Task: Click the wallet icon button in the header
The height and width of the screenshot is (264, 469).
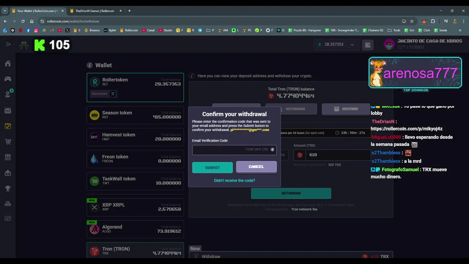Action: click(368, 45)
